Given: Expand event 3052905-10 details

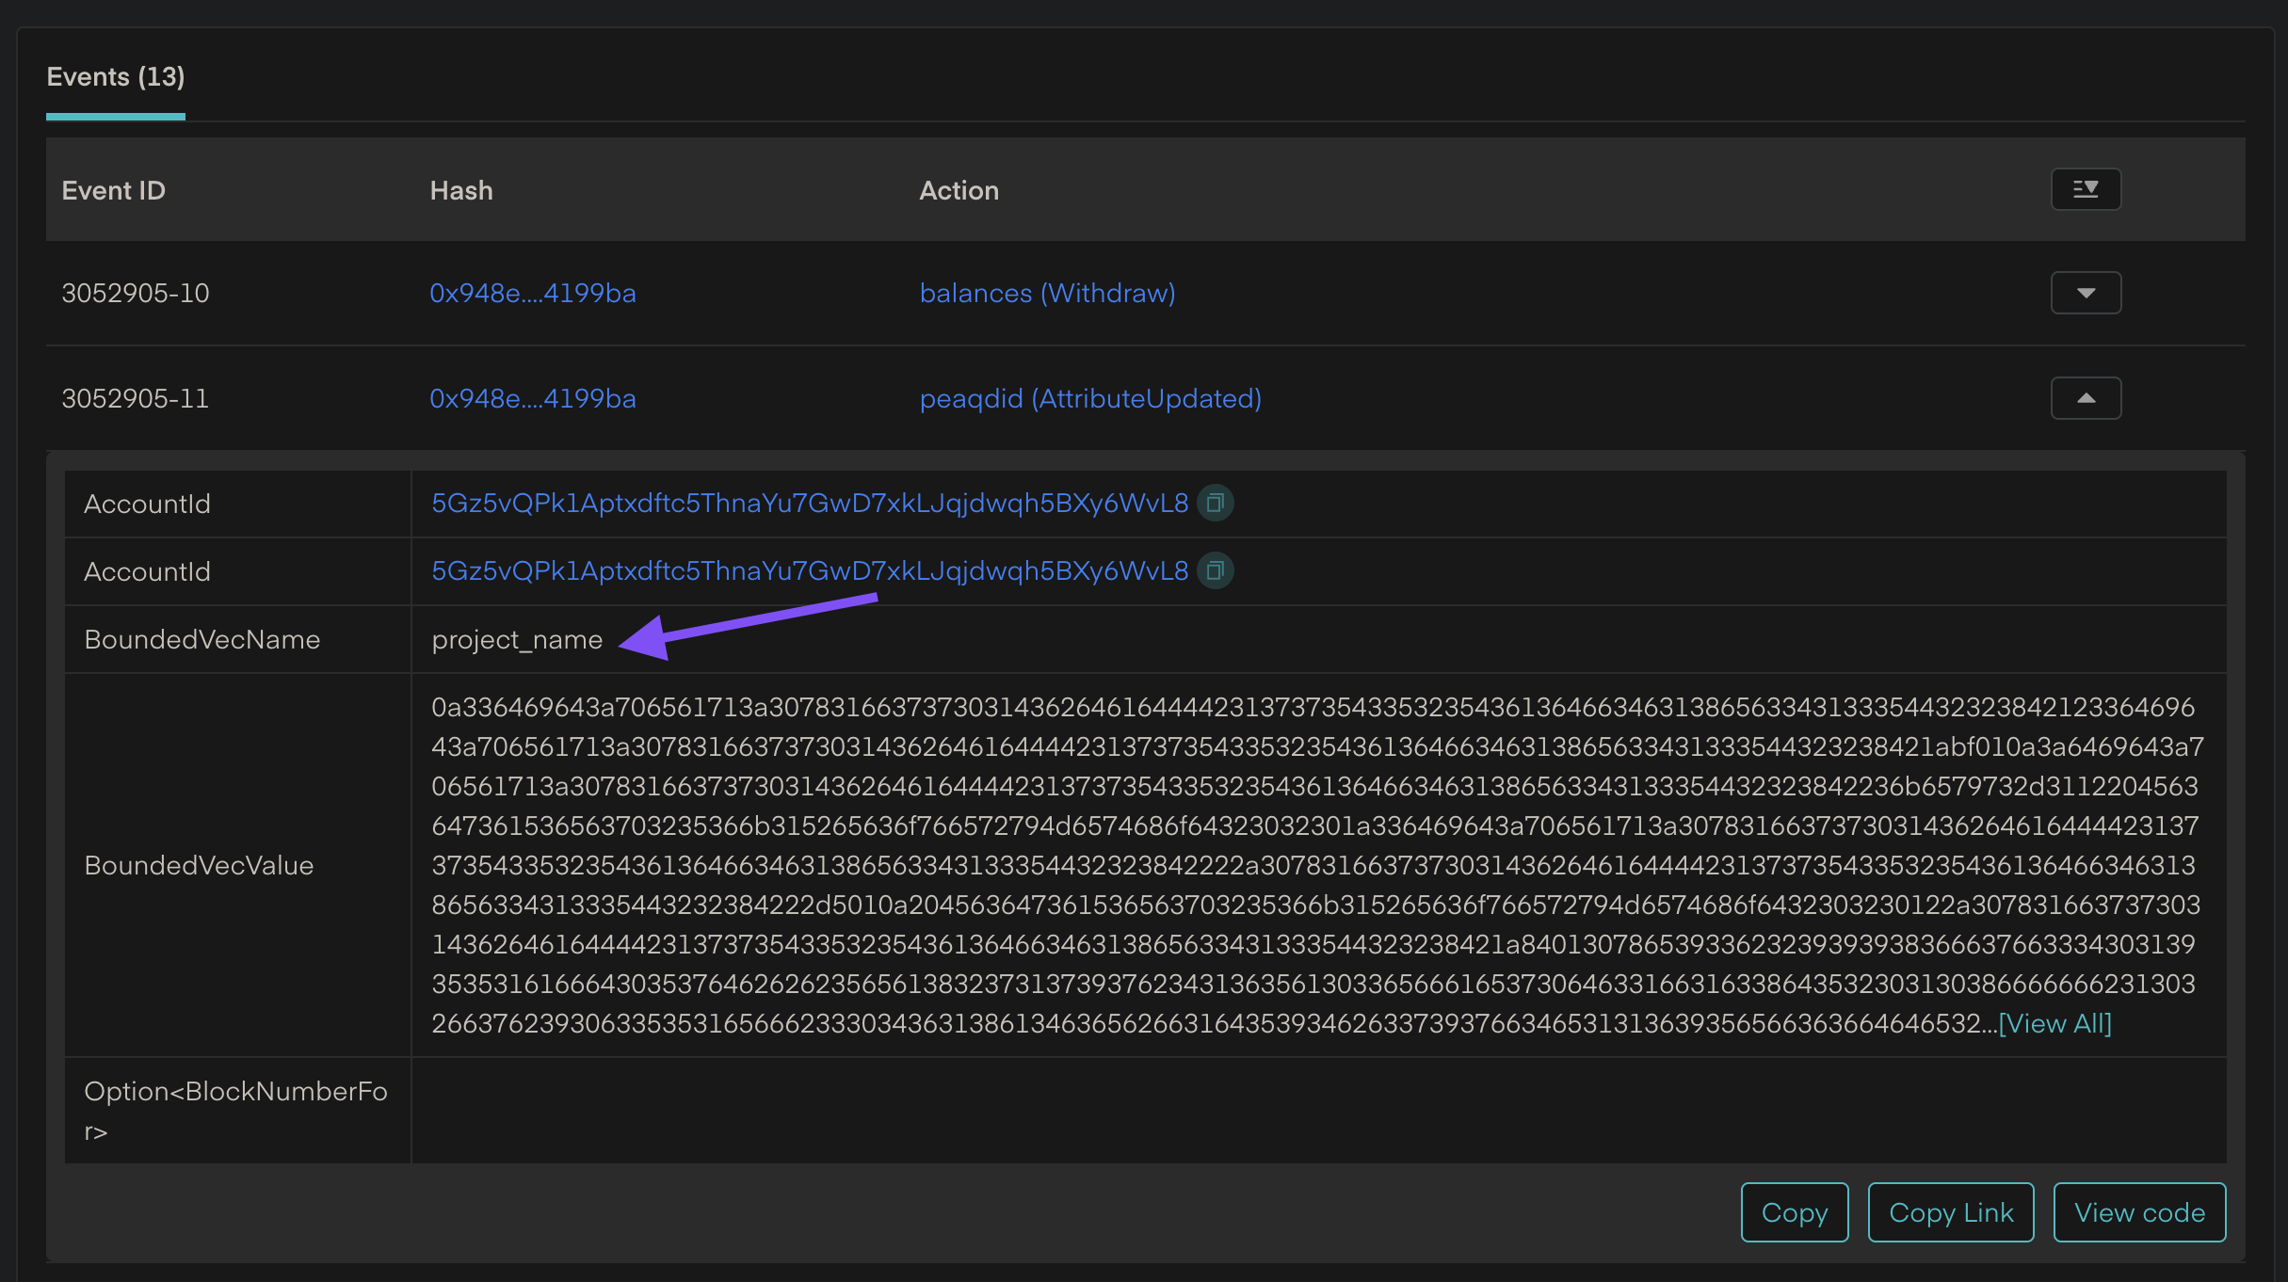Looking at the screenshot, I should [2086, 293].
